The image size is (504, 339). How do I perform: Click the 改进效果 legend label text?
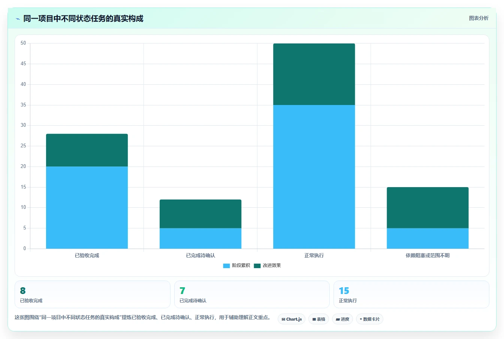[272, 265]
